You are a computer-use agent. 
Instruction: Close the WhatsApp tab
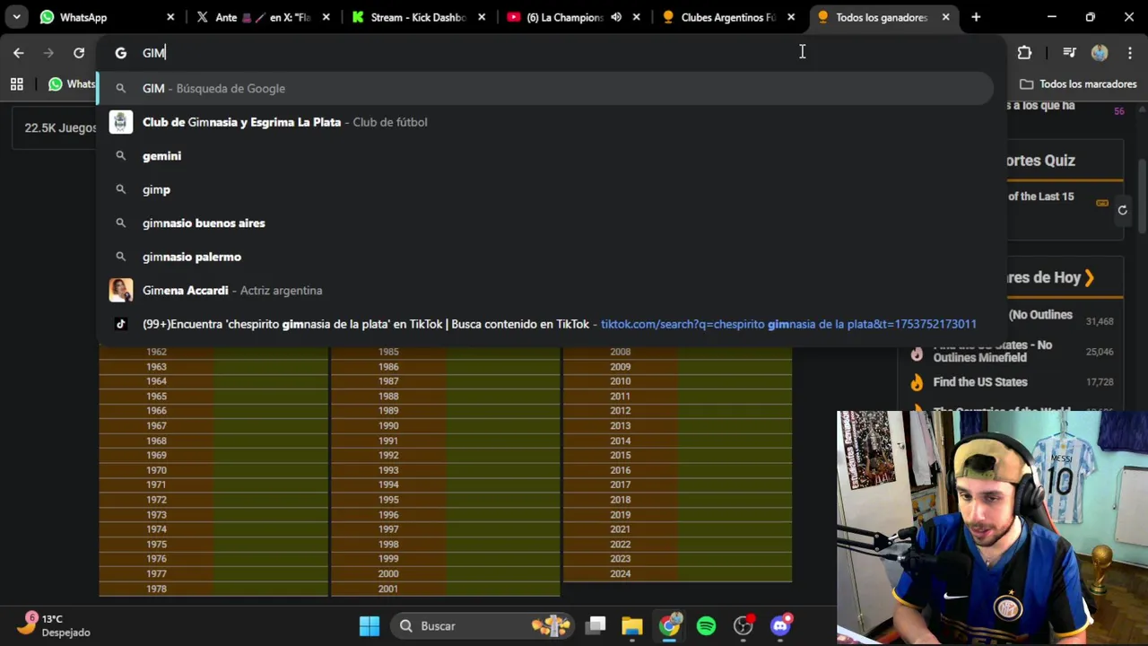pos(170,17)
